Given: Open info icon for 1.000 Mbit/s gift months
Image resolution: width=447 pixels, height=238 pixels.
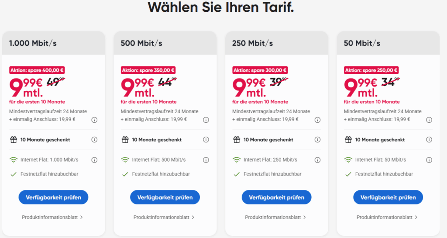Looking at the screenshot, I should 94,140.
